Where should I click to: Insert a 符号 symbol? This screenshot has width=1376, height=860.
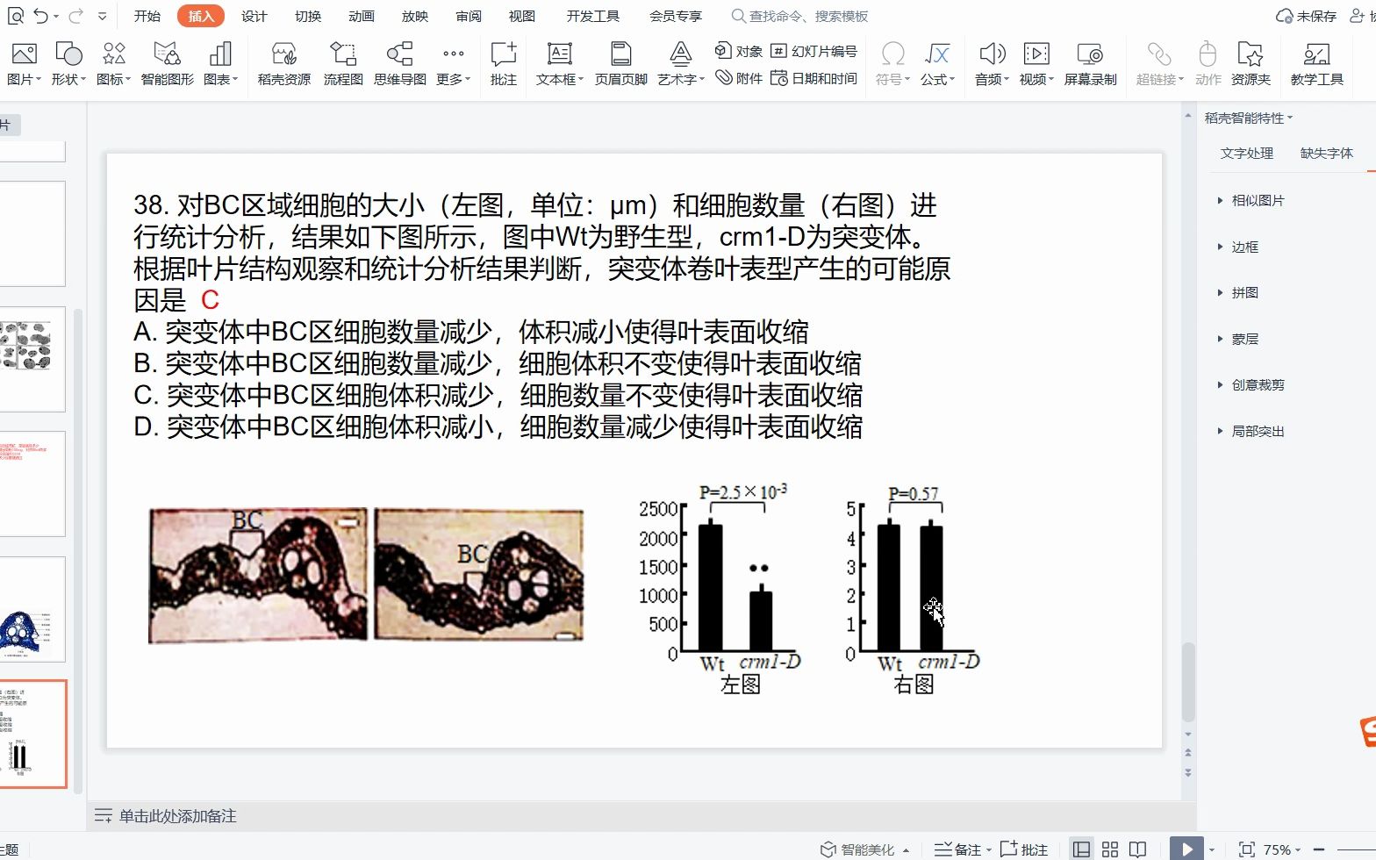click(892, 64)
